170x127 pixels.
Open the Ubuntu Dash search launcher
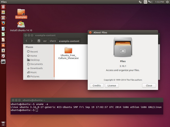[3, 7]
